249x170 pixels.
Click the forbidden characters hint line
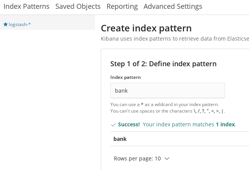[x=168, y=111]
